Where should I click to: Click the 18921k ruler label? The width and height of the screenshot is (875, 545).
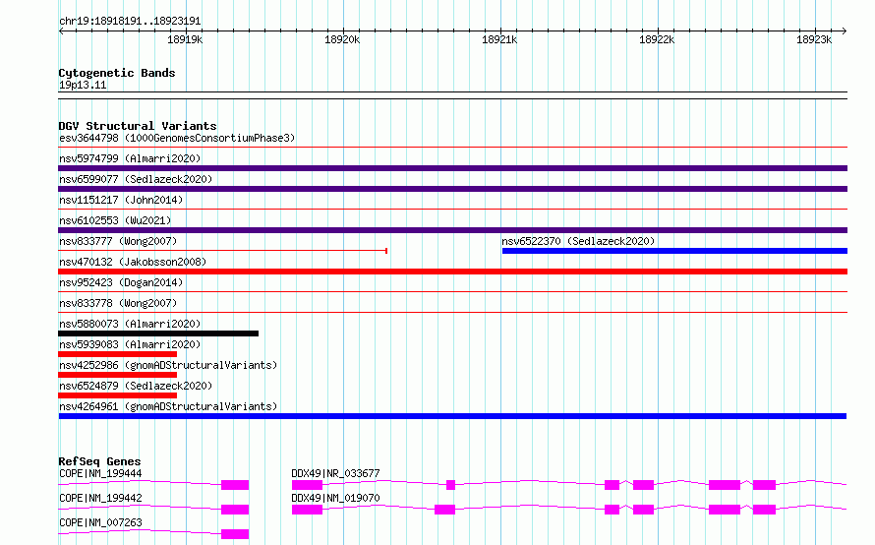coord(499,39)
